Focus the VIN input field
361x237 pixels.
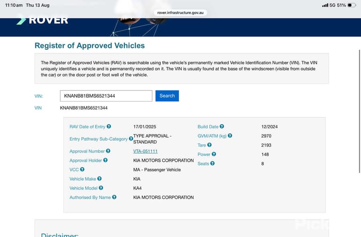(106, 96)
